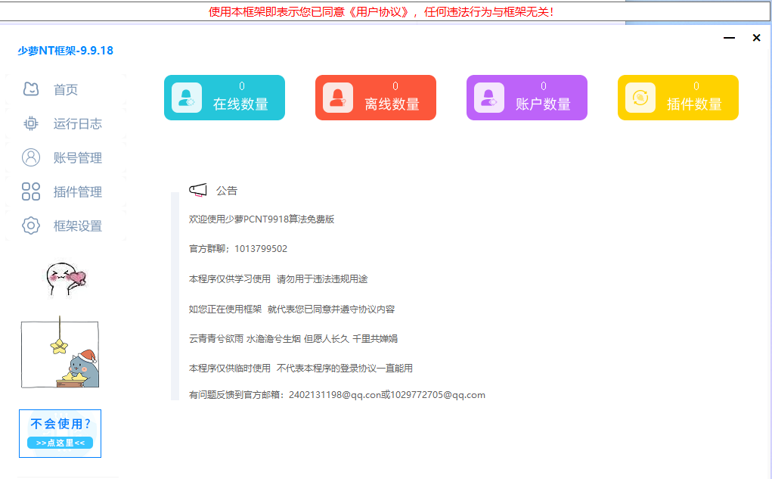Click the >>点这里<< help button

[x=59, y=442]
